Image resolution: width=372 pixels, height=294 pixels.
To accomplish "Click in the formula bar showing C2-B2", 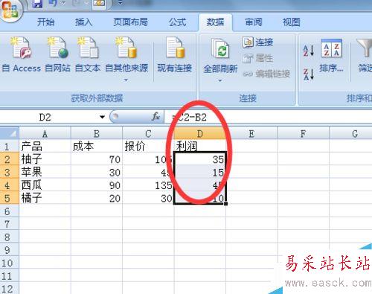I will pos(268,117).
